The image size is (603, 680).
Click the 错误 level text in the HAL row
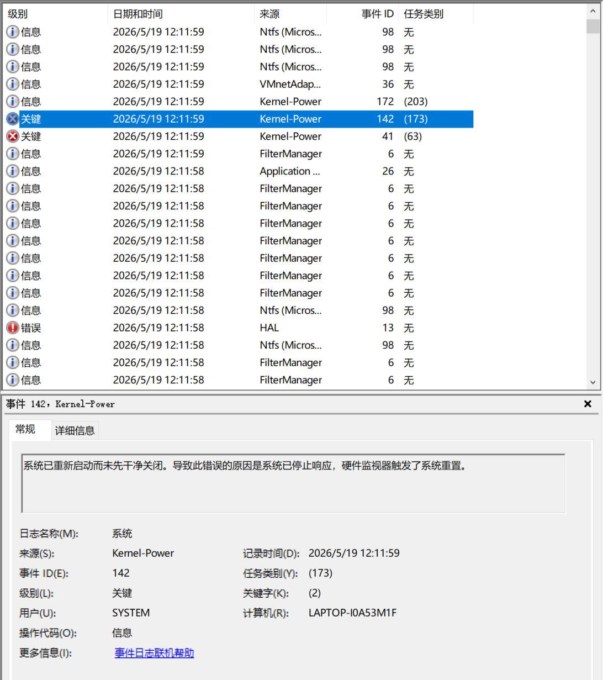[31, 328]
